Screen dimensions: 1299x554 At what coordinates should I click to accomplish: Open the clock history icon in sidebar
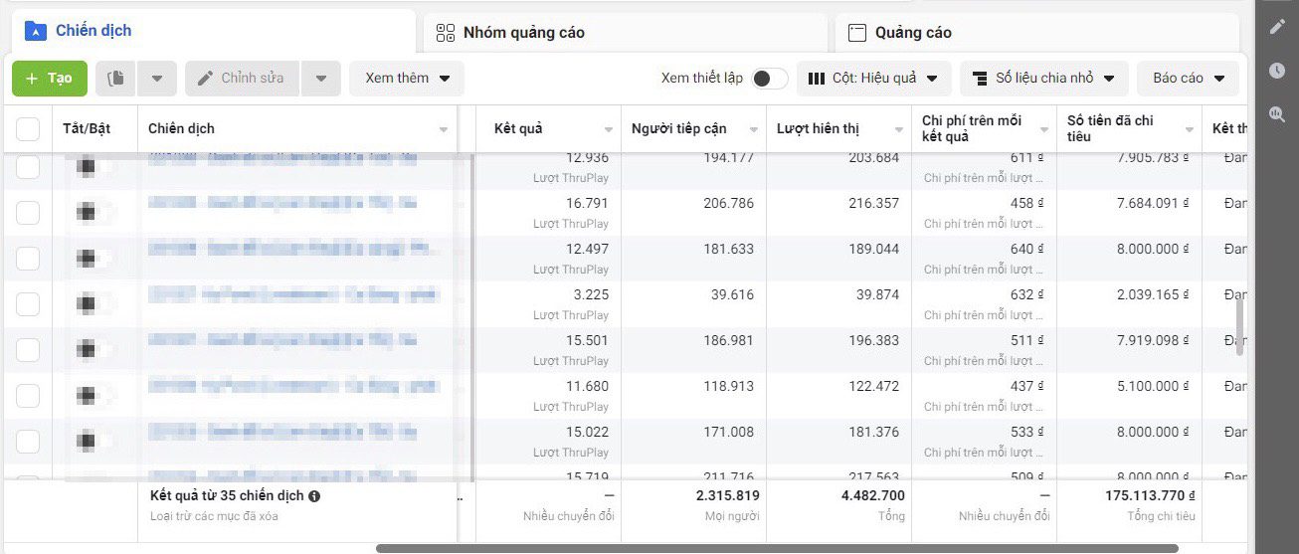1277,70
